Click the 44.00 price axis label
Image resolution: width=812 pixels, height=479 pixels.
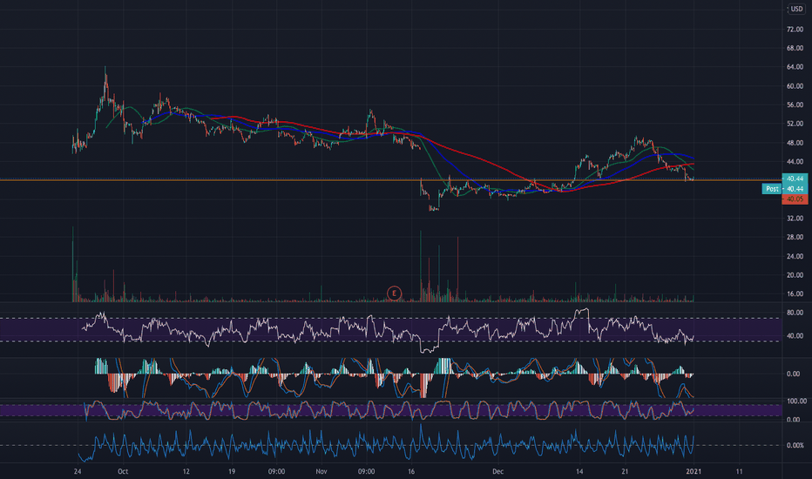(x=795, y=162)
